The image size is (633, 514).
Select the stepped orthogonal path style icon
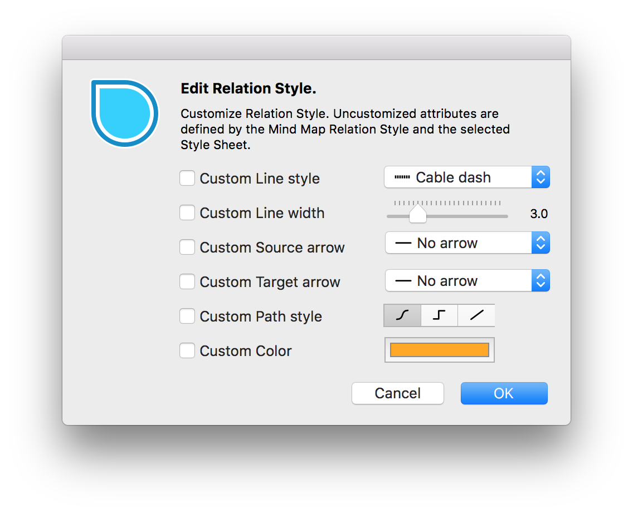coord(439,315)
